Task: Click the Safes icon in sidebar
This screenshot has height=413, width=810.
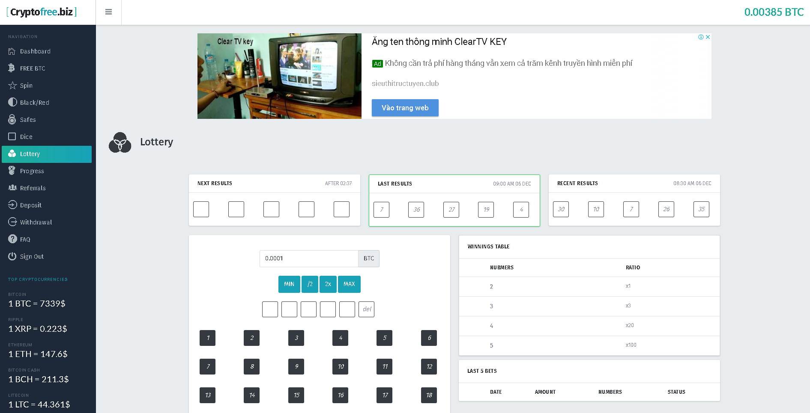Action: tap(12, 120)
